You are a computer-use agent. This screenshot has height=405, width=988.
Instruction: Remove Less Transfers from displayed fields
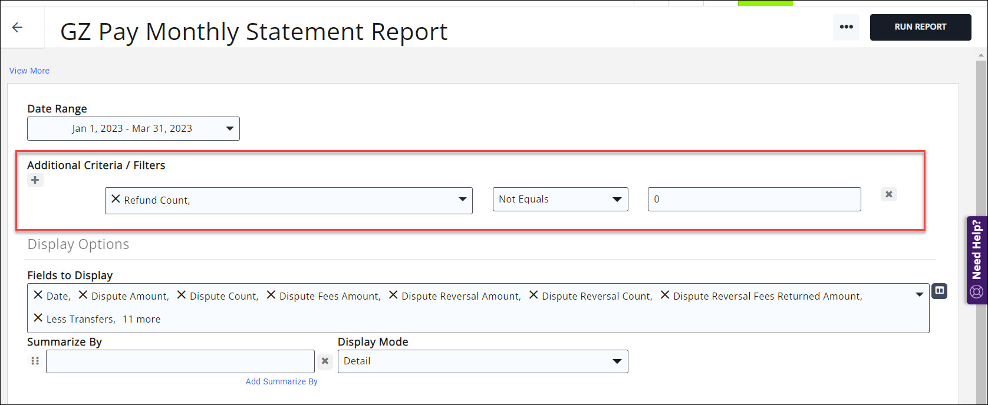(38, 318)
